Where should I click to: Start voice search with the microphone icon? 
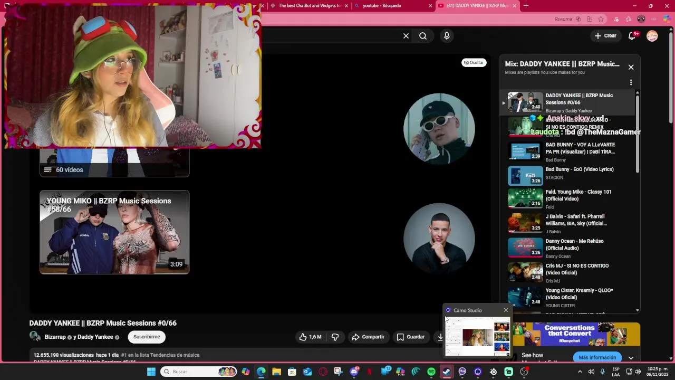pyautogui.click(x=447, y=36)
